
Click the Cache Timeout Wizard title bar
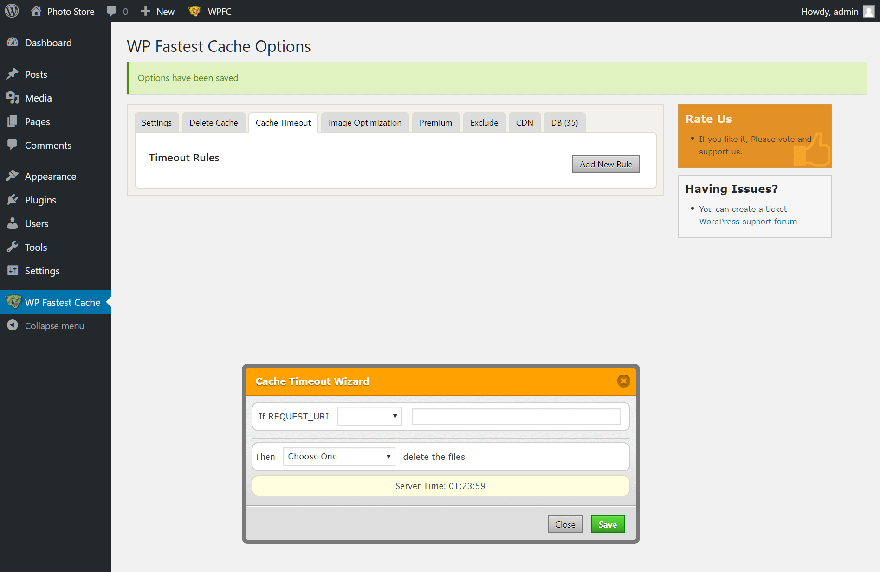440,381
